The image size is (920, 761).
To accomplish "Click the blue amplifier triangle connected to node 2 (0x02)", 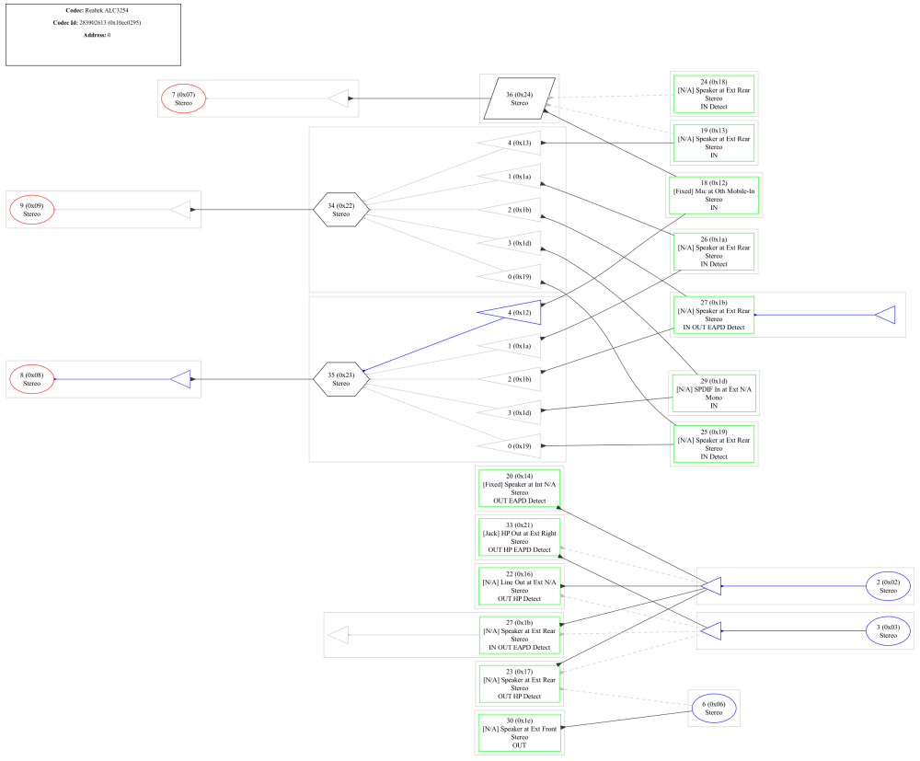I will click(x=709, y=585).
